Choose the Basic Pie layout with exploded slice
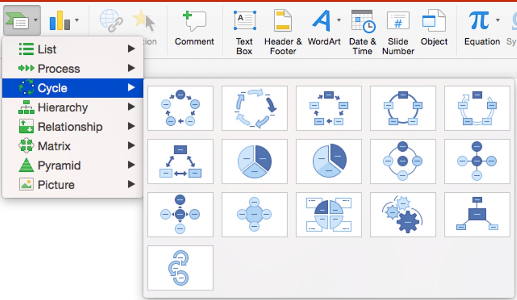 click(329, 162)
